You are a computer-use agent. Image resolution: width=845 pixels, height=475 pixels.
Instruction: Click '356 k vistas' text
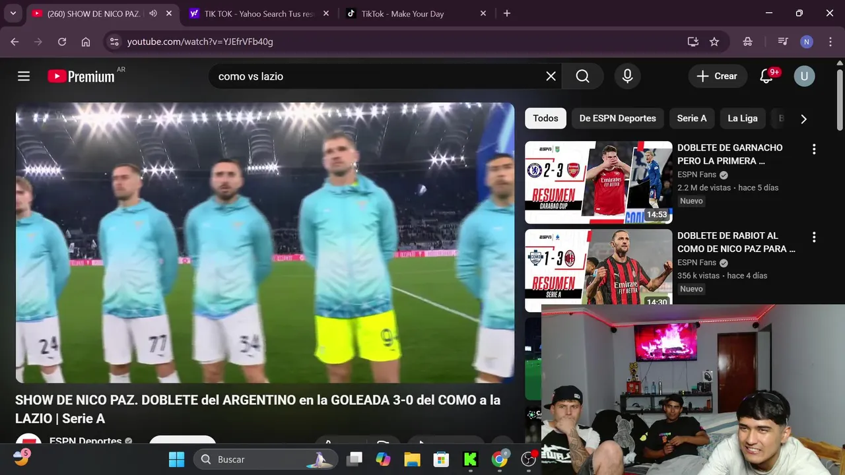[698, 275]
